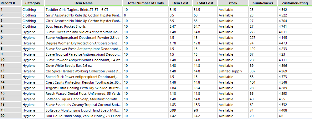Click the Total Cost column header
312x119 pixels.
tap(205, 3)
